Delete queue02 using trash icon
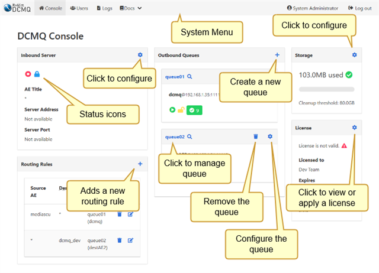Image resolution: width=379 pixels, height=273 pixels. pos(256,136)
